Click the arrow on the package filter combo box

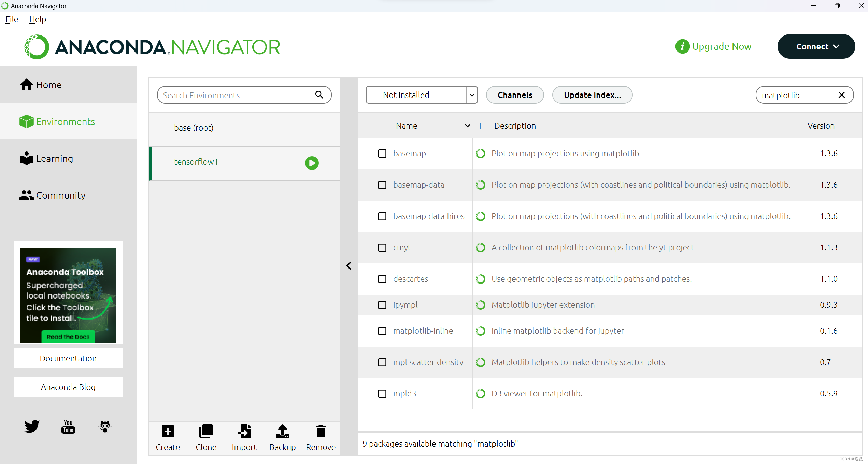tap(472, 95)
